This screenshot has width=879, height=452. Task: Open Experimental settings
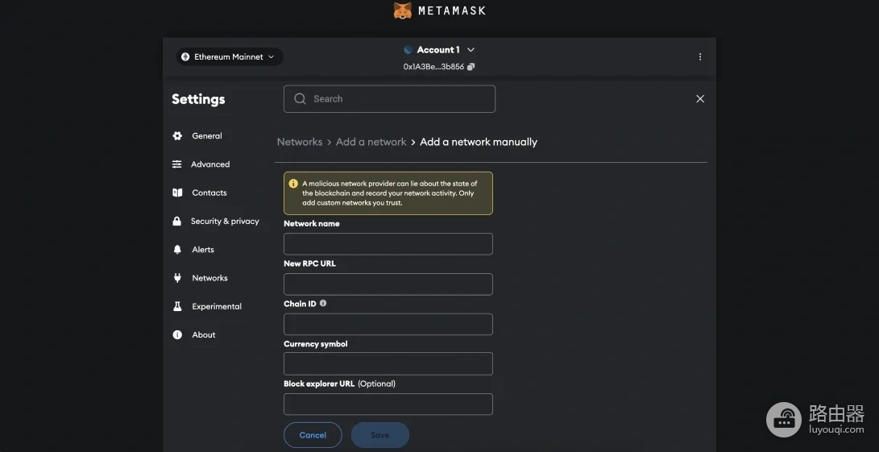click(217, 307)
